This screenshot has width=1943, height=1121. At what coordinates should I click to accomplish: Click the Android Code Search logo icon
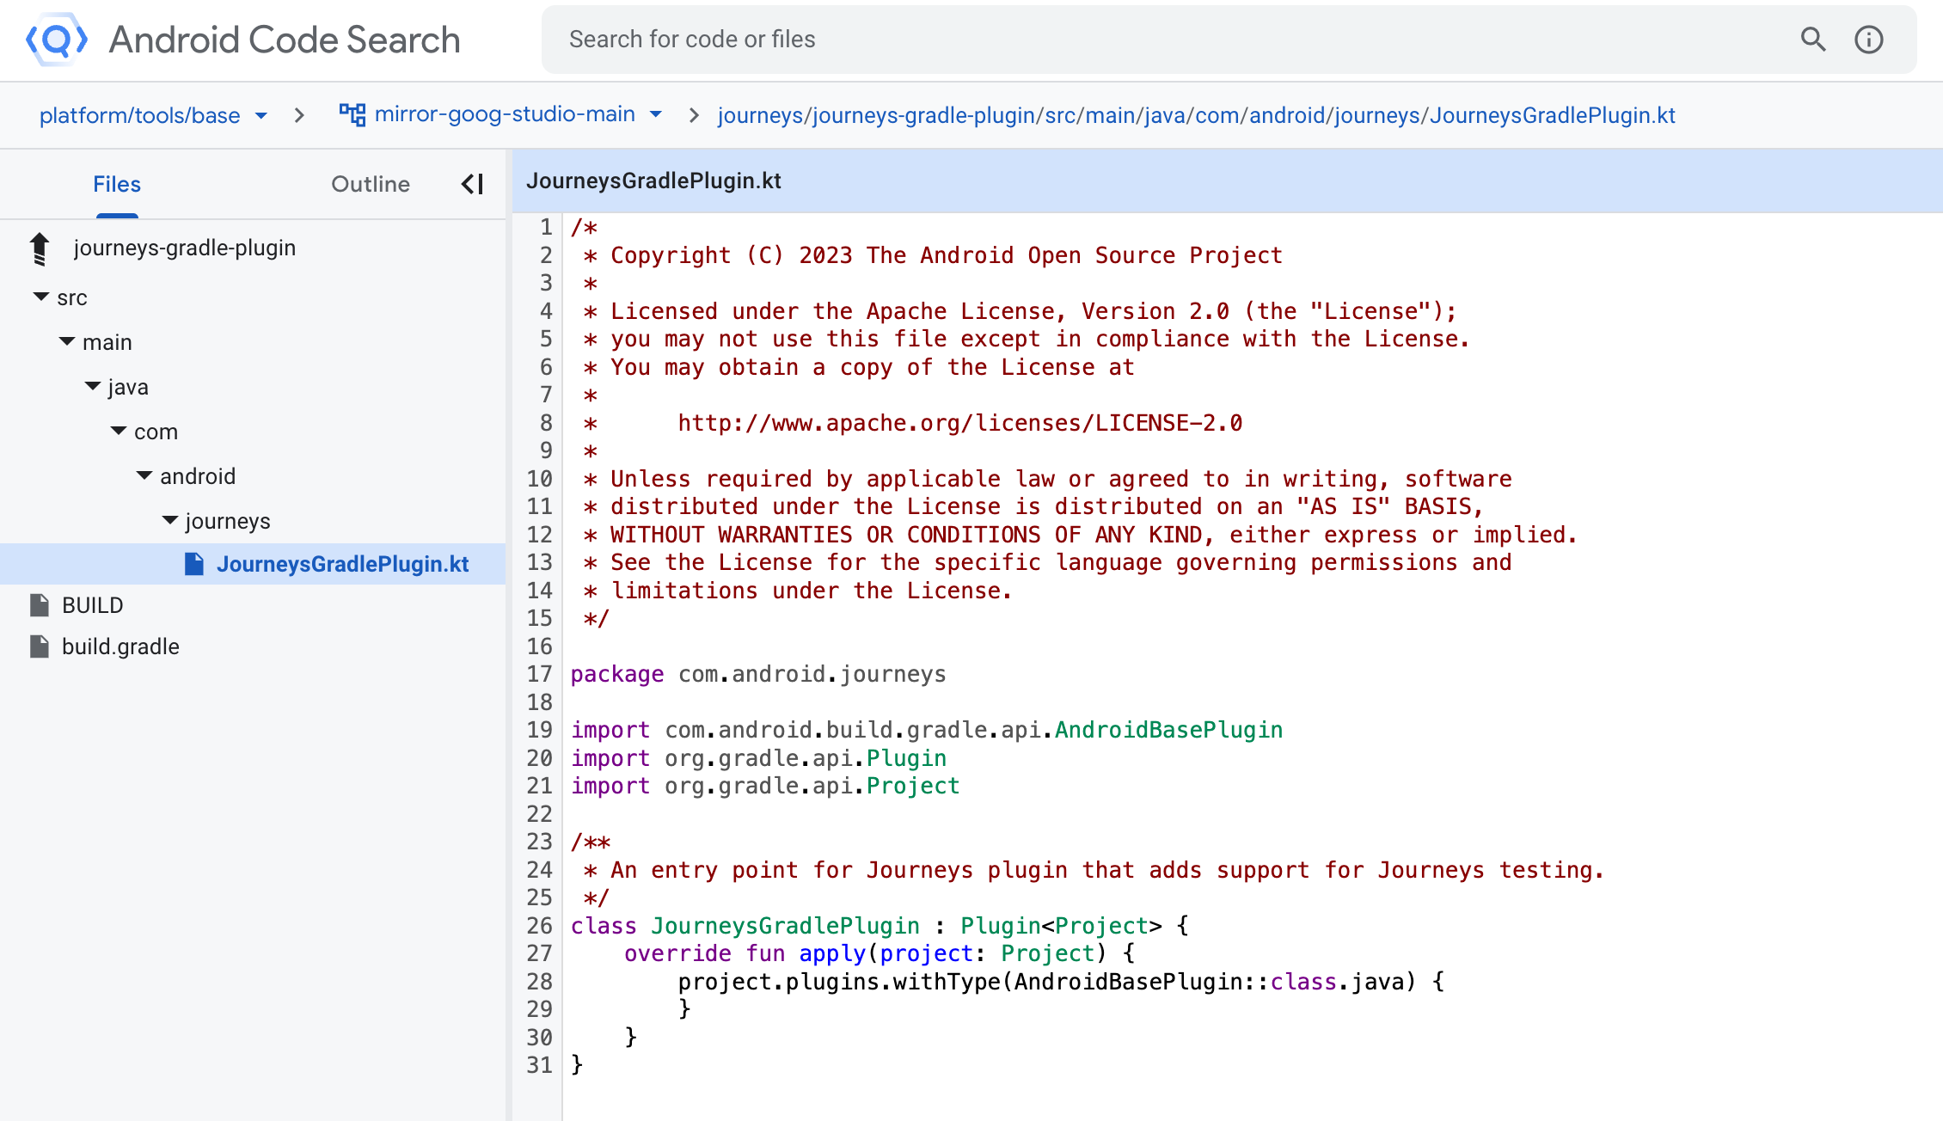click(x=57, y=40)
